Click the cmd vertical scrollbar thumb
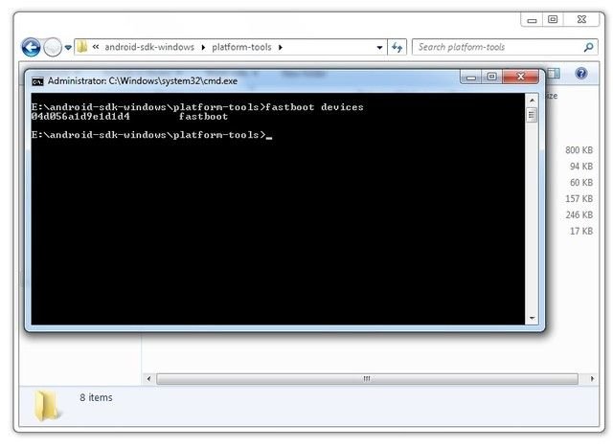The image size is (613, 448). (x=532, y=115)
